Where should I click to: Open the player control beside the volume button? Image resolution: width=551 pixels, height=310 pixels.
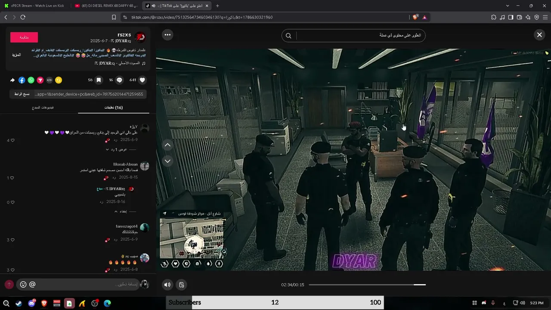(x=182, y=285)
